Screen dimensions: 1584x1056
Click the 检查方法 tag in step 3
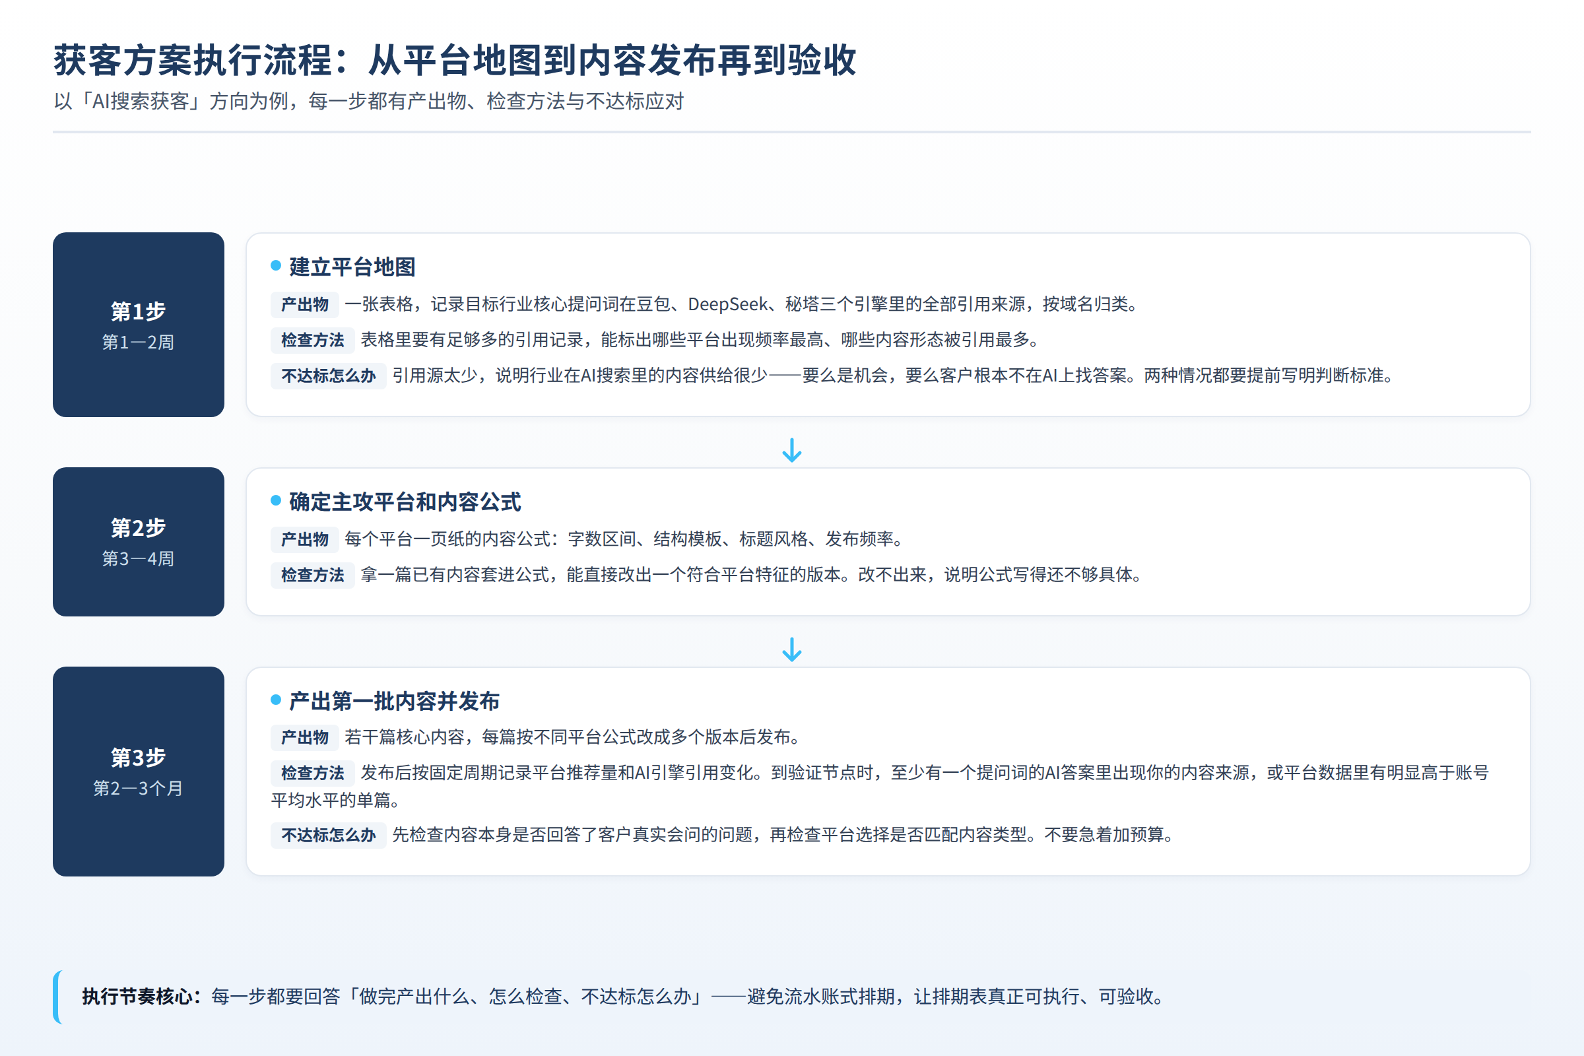tap(312, 773)
